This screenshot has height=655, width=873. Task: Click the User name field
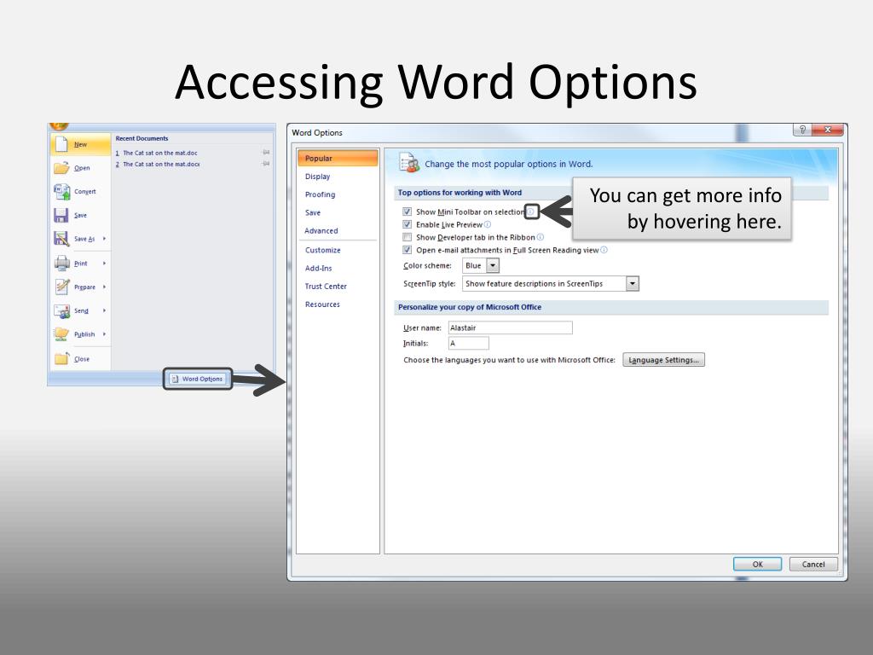pos(510,327)
